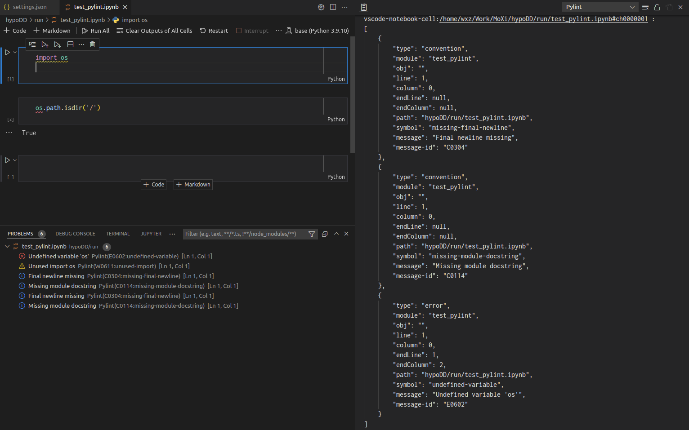Toggle the split editor layout icon
This screenshot has height=430, width=689.
[333, 7]
